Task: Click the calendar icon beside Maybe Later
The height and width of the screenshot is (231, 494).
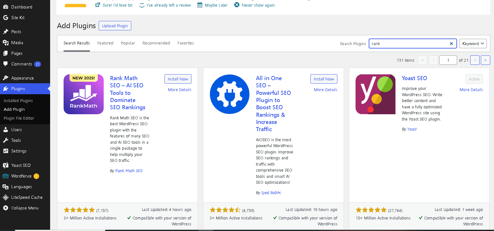Action: 200,5
